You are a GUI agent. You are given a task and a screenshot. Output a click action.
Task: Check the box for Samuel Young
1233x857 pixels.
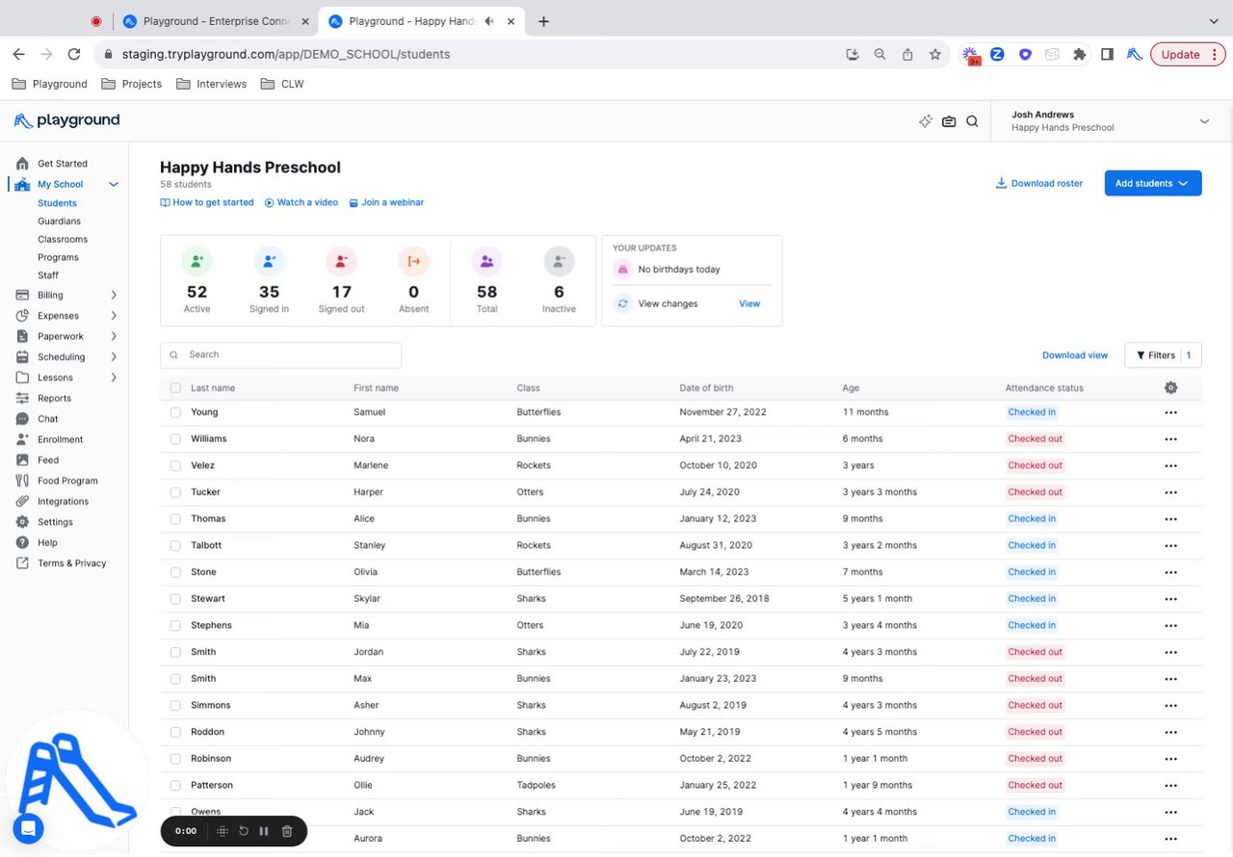point(175,412)
